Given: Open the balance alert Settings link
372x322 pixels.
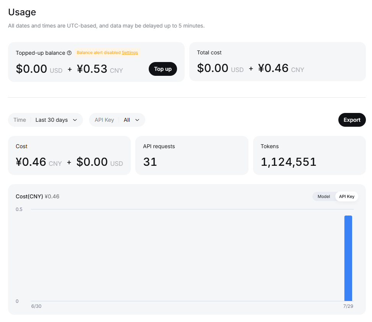Looking at the screenshot, I should (130, 52).
